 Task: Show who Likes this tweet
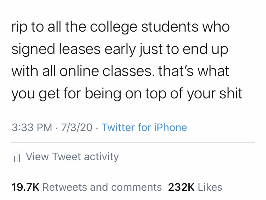click(210, 187)
